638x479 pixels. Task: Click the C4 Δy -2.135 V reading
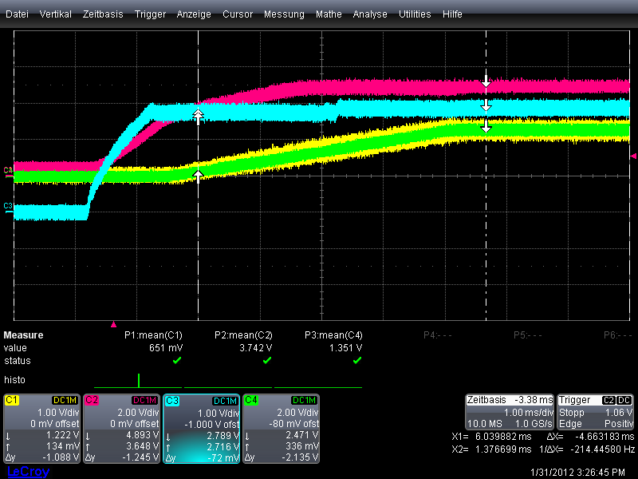coord(301,457)
